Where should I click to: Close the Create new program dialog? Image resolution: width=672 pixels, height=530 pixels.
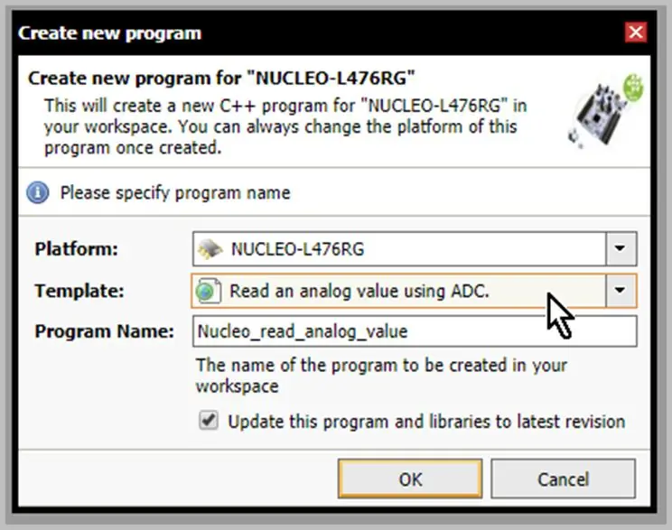636,33
